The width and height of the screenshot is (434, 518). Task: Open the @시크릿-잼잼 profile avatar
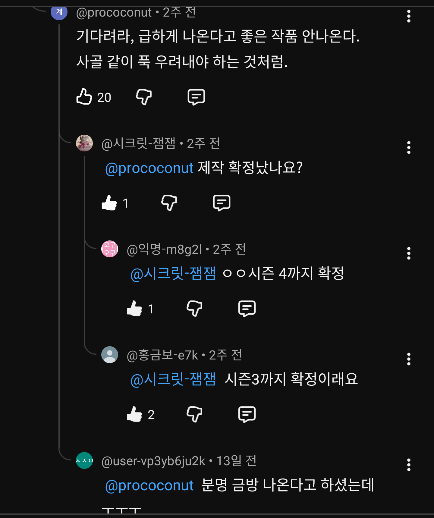tap(84, 143)
